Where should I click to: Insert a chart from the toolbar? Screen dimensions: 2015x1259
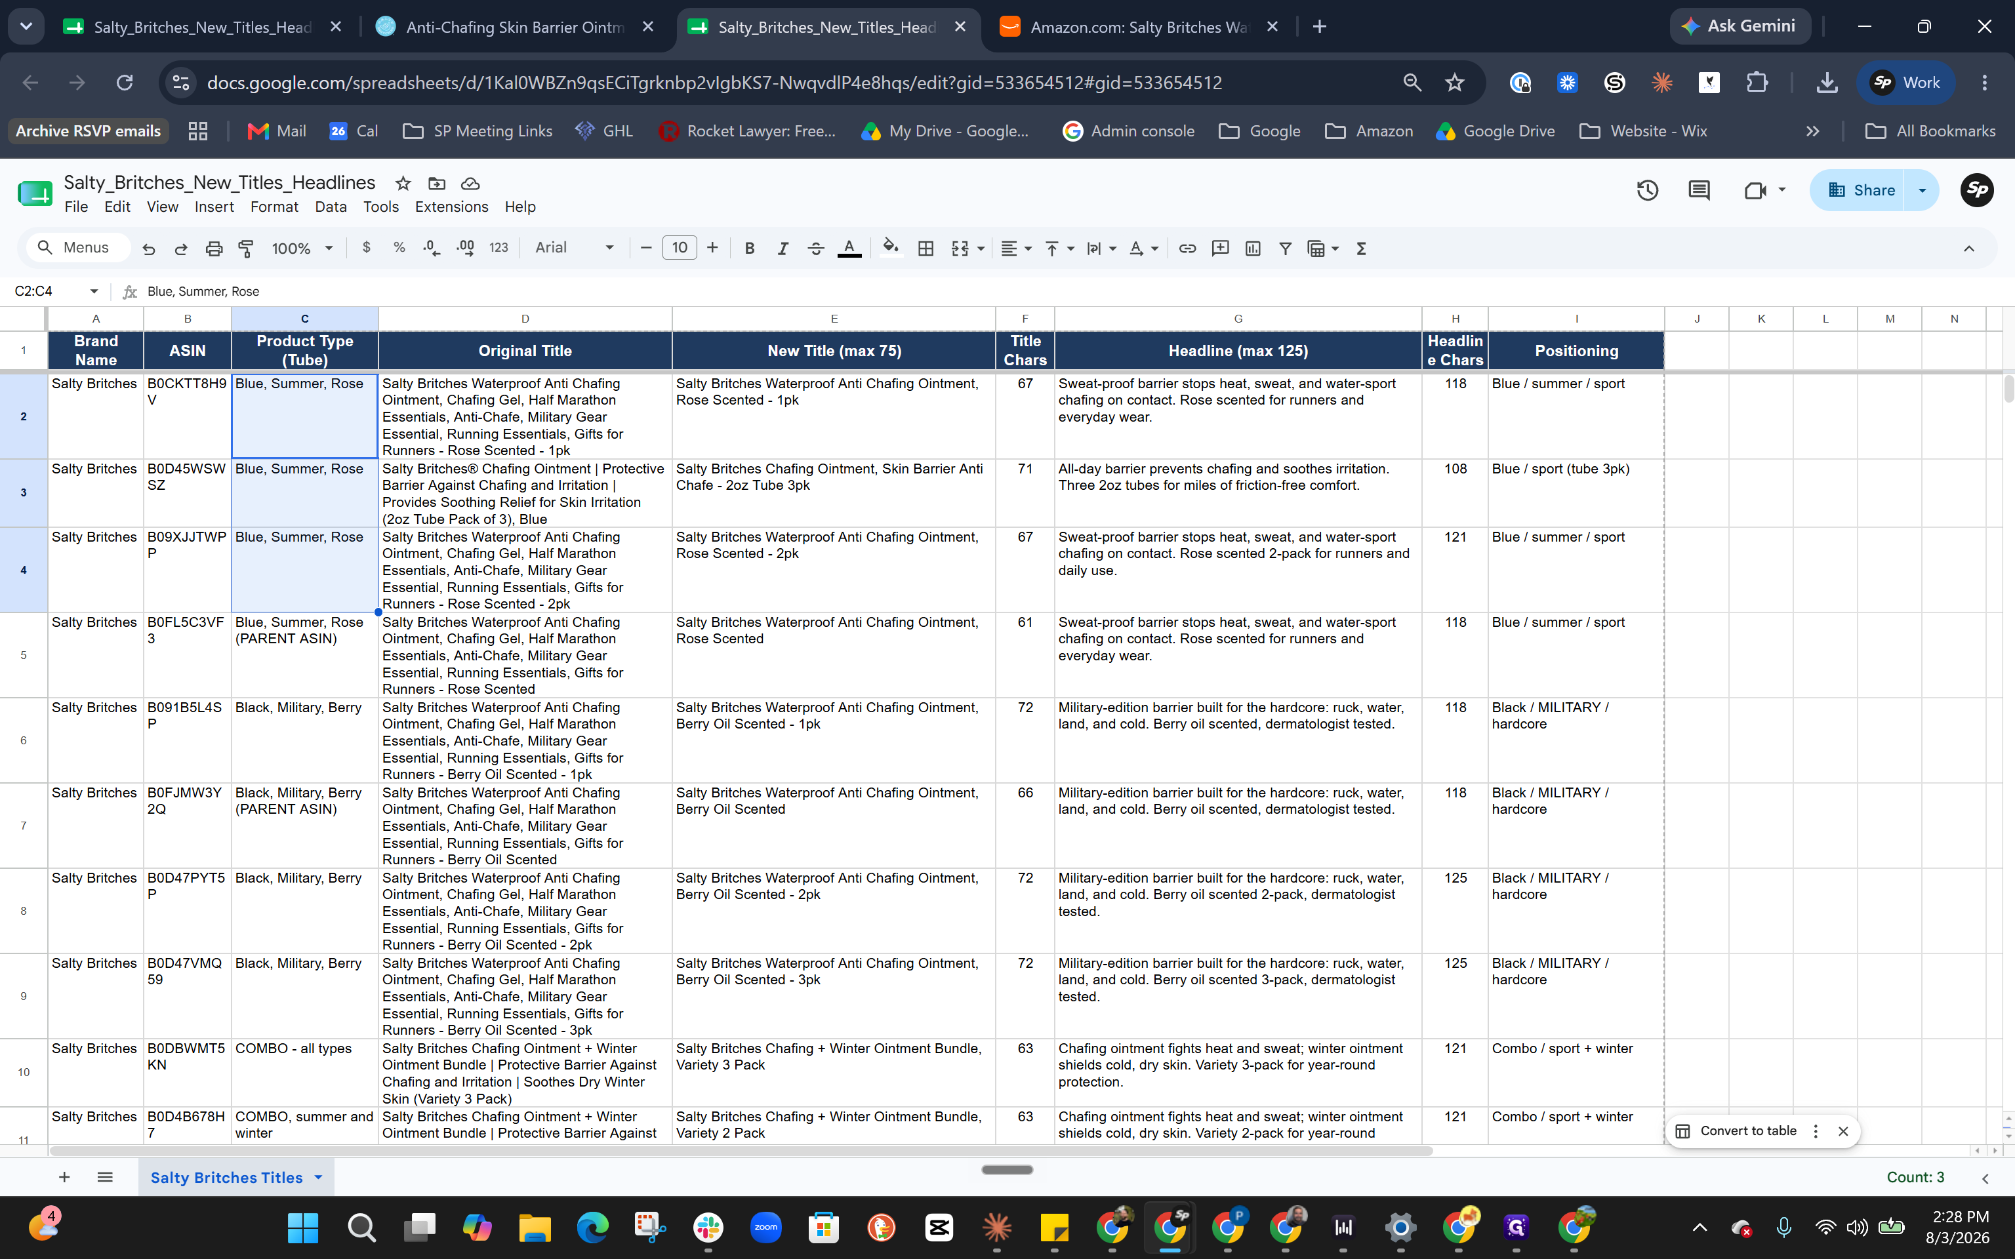point(1252,248)
